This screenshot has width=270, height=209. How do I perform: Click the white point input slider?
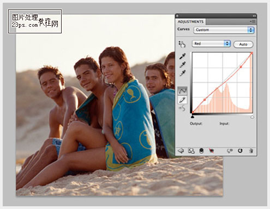[x=252, y=117]
